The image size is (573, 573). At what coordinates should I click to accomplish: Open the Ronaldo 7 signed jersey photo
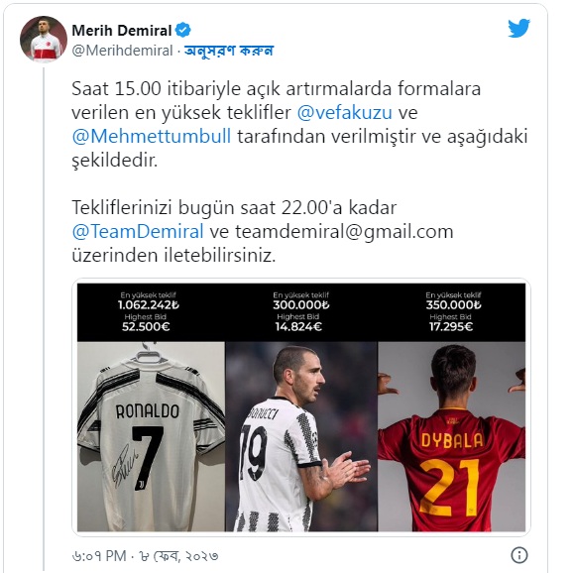[x=151, y=436]
